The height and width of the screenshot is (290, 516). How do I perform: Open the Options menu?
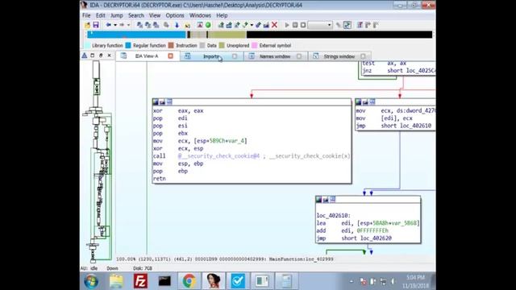coord(175,15)
